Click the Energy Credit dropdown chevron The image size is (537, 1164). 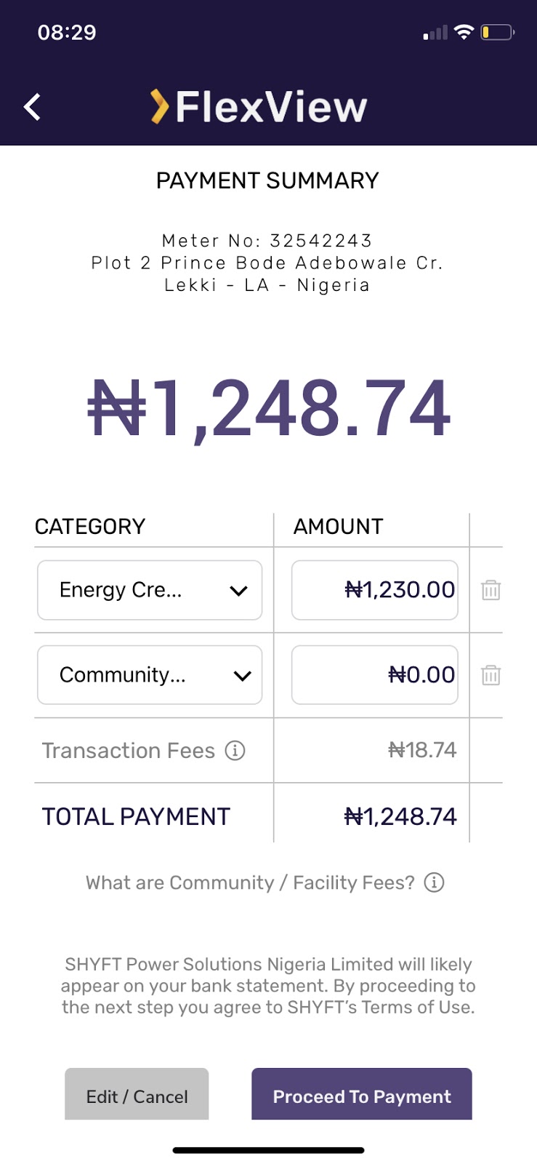coord(239,591)
